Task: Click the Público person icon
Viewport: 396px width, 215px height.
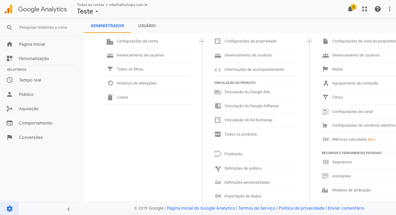Action: click(10, 94)
